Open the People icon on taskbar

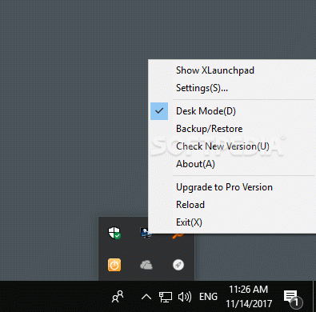pos(118,297)
